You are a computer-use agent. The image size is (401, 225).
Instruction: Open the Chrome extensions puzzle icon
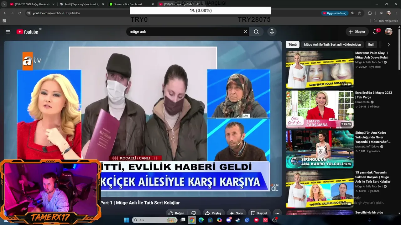[x=370, y=13]
